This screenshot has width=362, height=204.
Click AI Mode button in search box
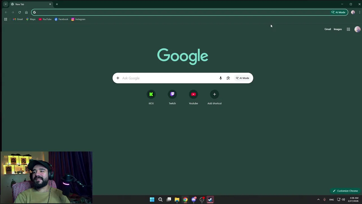point(242,78)
